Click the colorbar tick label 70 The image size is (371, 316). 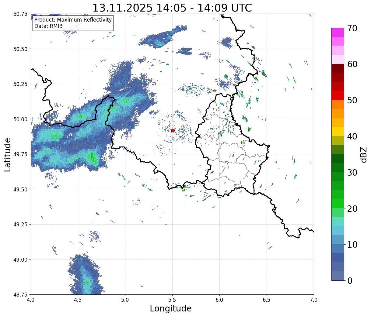pos(352,28)
